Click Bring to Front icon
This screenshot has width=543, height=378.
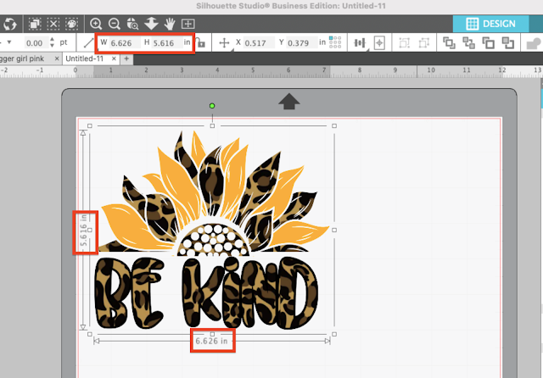449,43
